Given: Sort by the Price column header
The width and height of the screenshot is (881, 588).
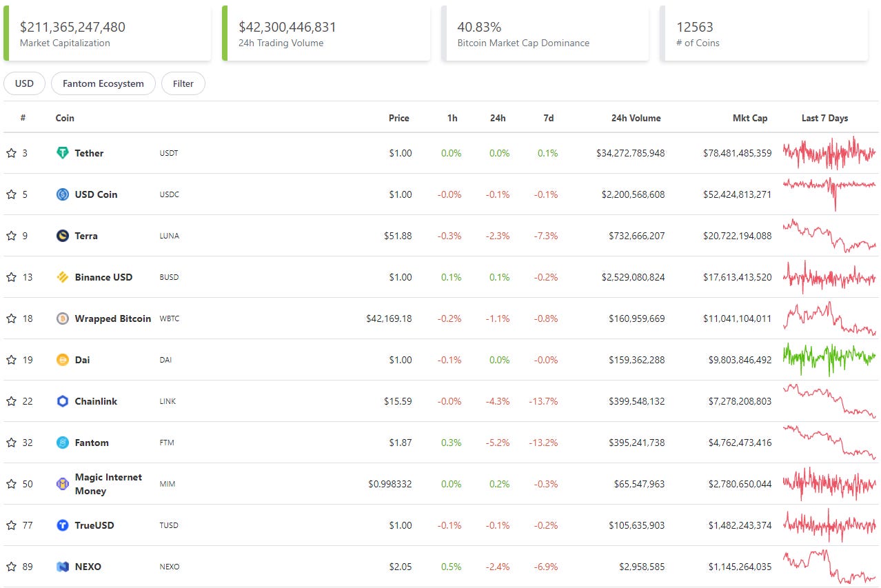Looking at the screenshot, I should coord(399,118).
